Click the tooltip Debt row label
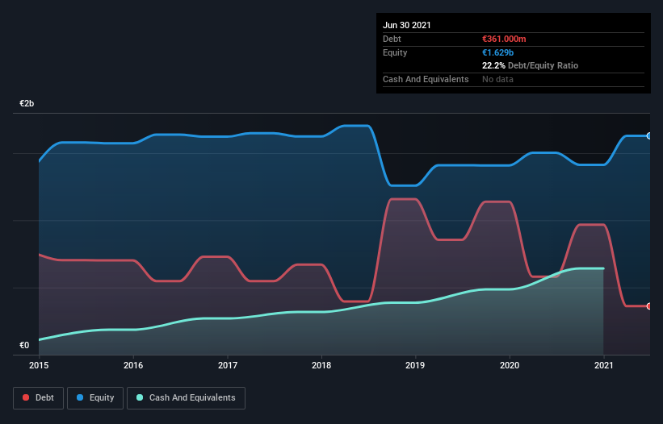 (392, 39)
